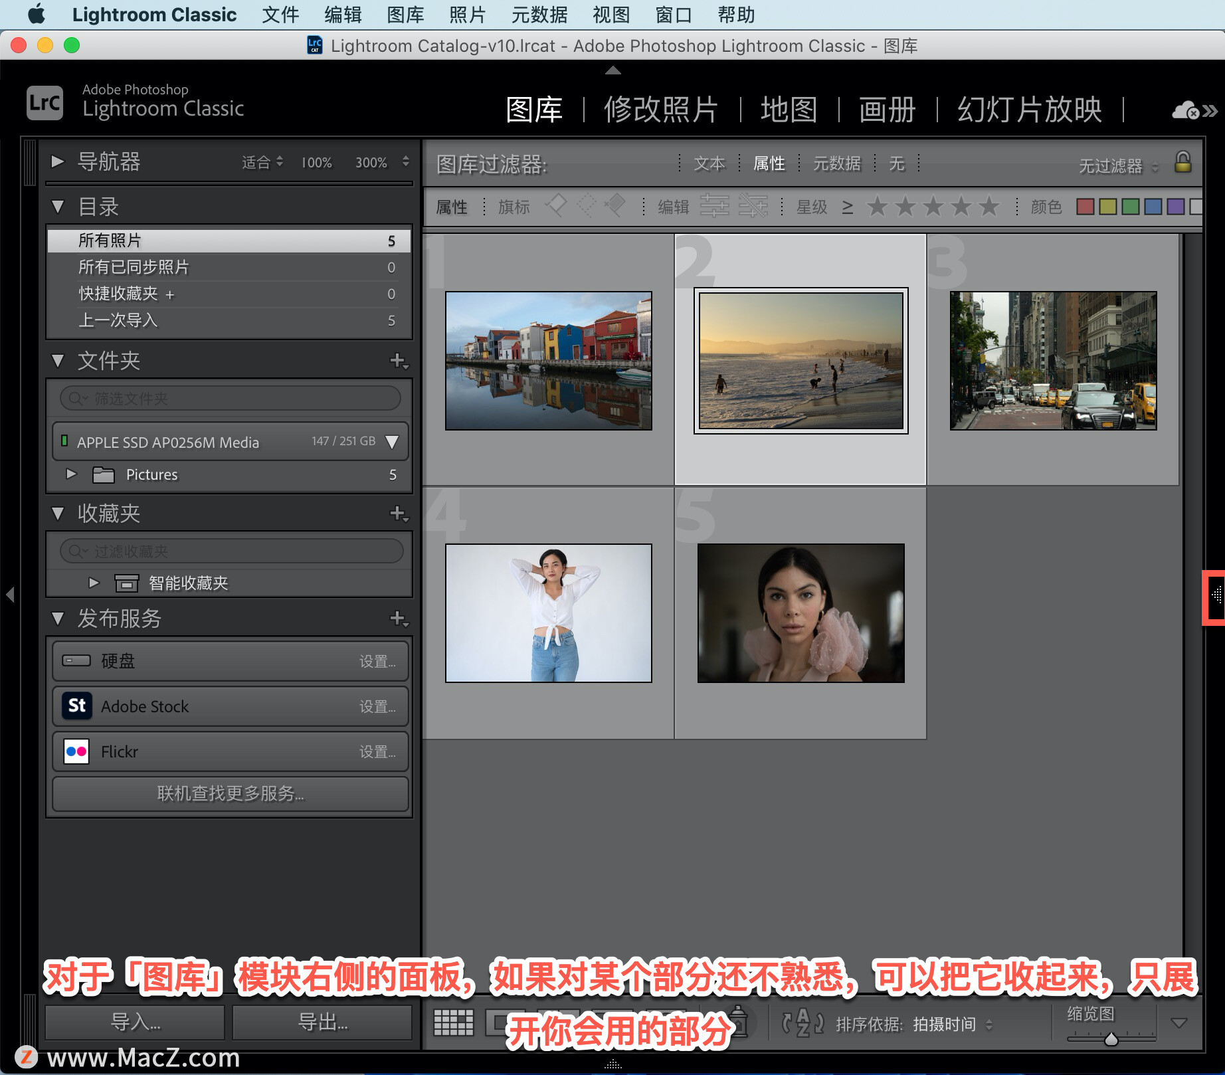The width and height of the screenshot is (1225, 1075).
Task: Collapse the top module picker panel arrow
Action: click(613, 70)
